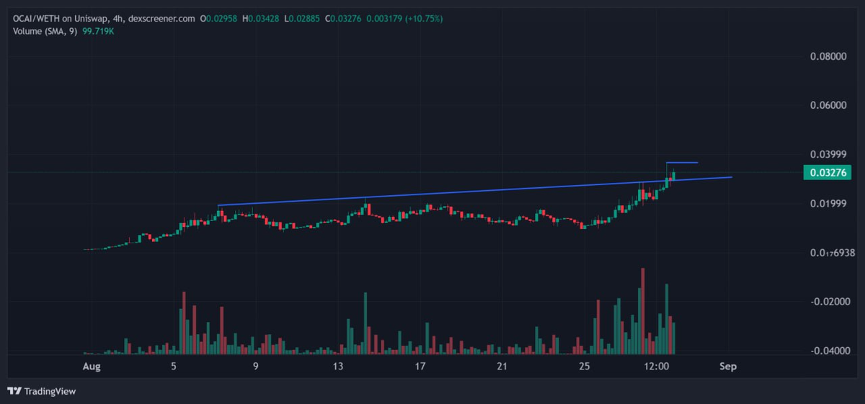Click the 17 date label on time axis

coord(420,367)
